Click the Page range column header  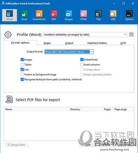[x=120, y=109]
